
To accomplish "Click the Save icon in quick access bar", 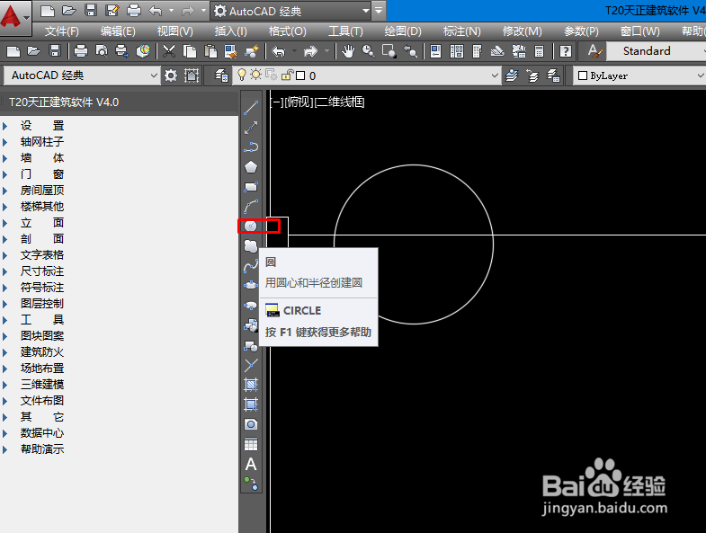I will pos(91,11).
